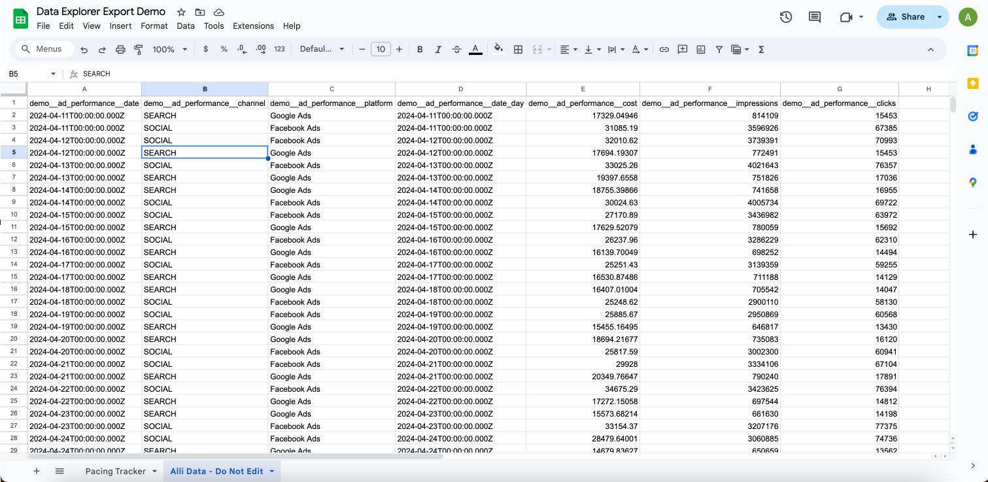Image resolution: width=988 pixels, height=482 pixels.
Task: Format selection as currency
Action: click(x=206, y=49)
